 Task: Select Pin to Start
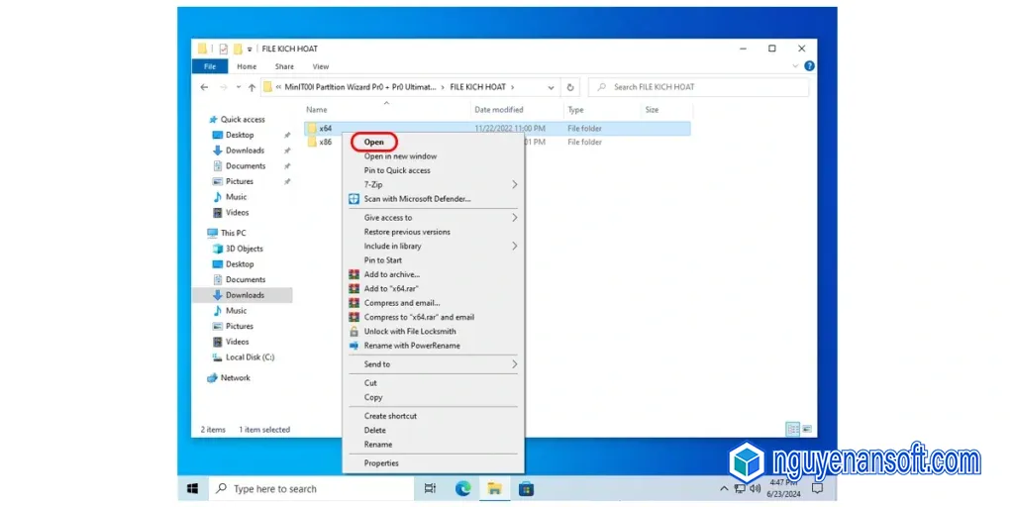click(x=383, y=260)
